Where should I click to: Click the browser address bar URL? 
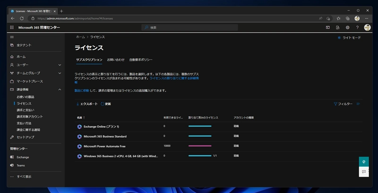(x=75, y=18)
